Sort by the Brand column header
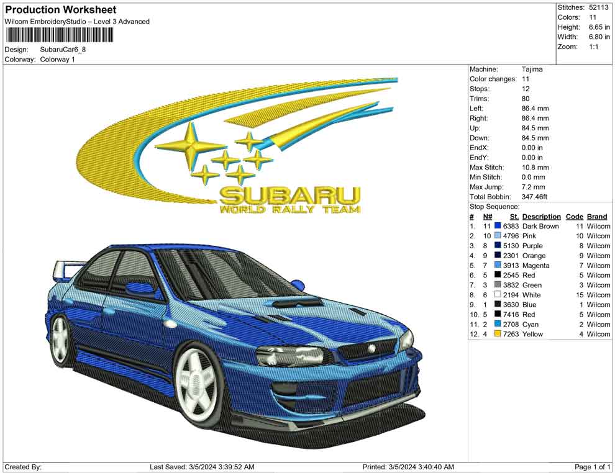Viewport: 615px width, 473px height. [x=597, y=216]
